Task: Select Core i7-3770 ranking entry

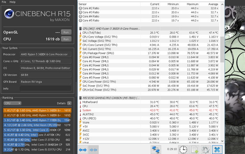Action: pyautogui.click(x=37, y=140)
